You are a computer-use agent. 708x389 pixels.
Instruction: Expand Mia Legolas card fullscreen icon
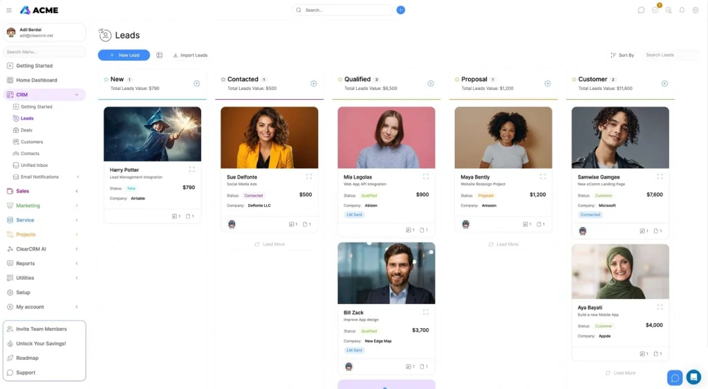click(x=426, y=177)
